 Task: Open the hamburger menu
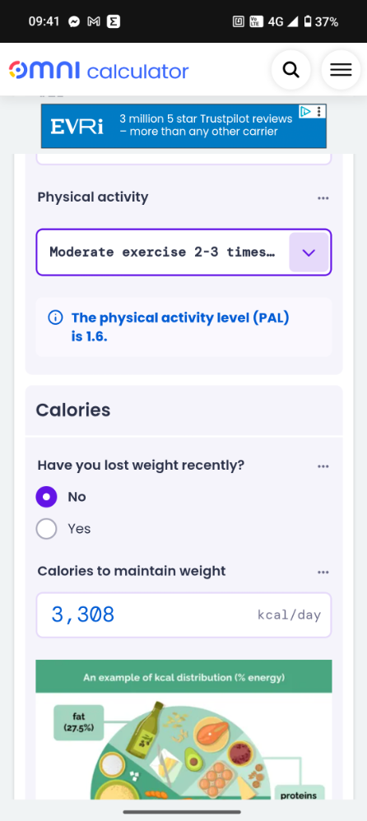(341, 70)
